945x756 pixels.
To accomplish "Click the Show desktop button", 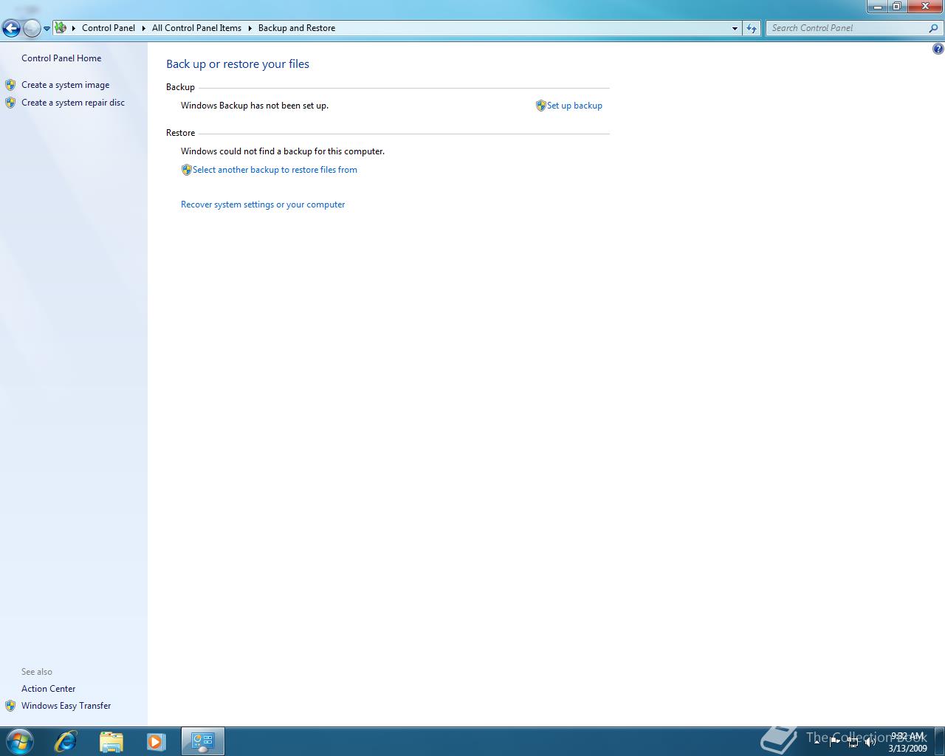I will tap(939, 741).
